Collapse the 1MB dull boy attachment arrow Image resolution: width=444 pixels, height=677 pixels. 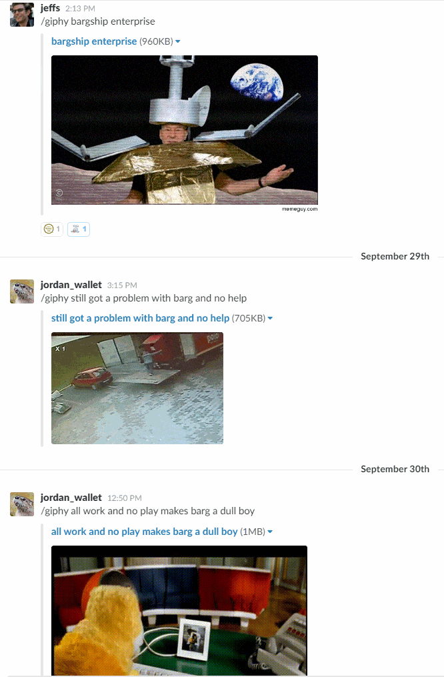tap(270, 532)
